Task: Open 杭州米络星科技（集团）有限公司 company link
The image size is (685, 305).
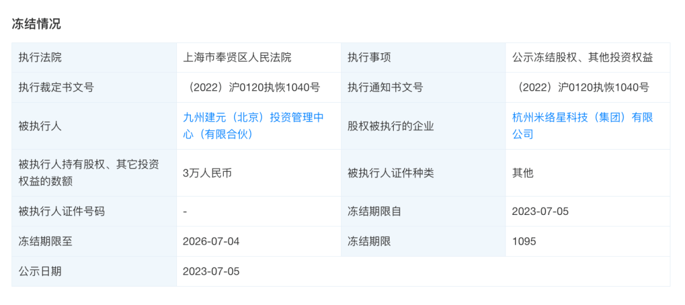Action: (582, 126)
